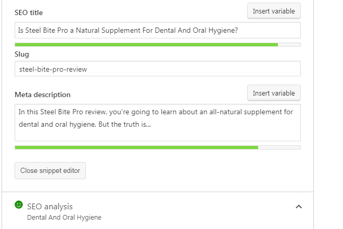Image resolution: width=343 pixels, height=229 pixels.
Task: Click Insert variable beside SEO title
Action: (x=273, y=11)
